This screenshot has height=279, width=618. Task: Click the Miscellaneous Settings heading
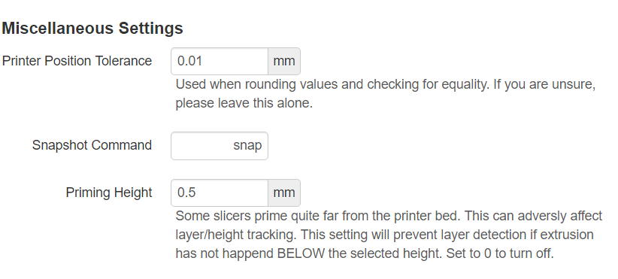pyautogui.click(x=92, y=29)
